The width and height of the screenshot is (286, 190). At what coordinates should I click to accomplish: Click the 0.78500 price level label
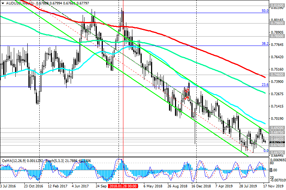(277, 37)
